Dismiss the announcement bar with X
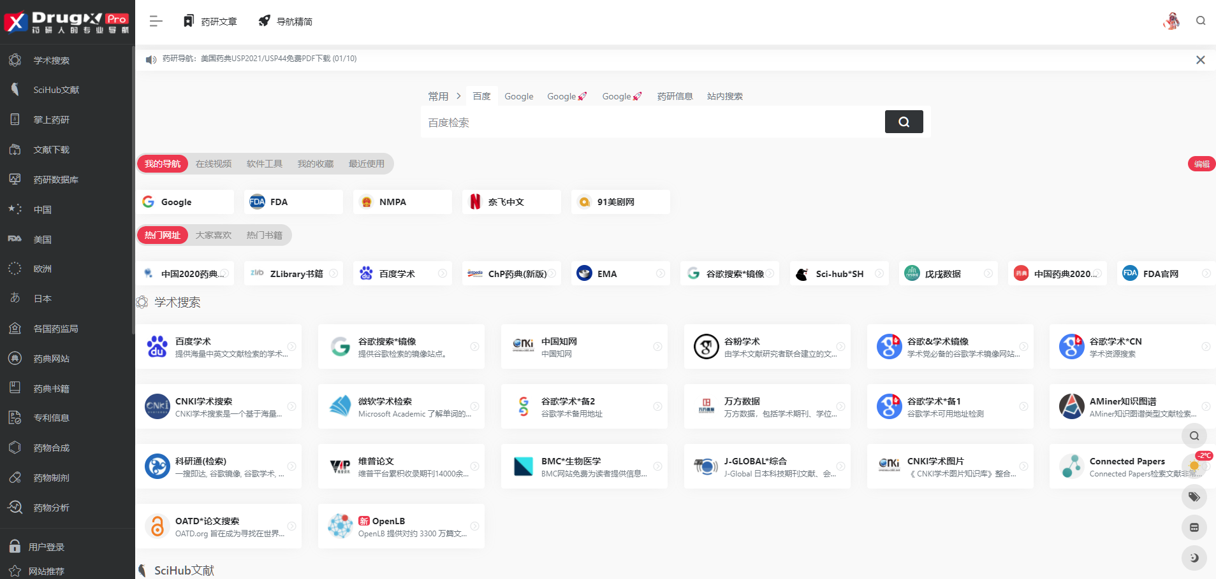1216x579 pixels. 1201,60
